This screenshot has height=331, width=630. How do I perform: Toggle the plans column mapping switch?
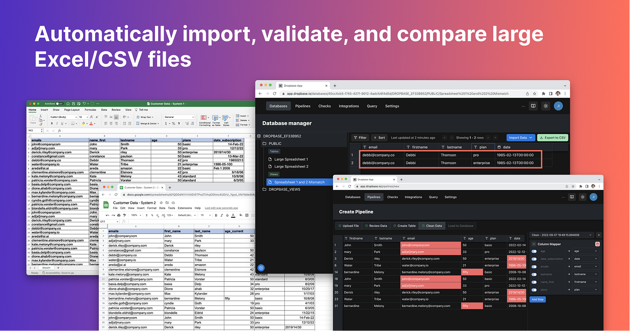tap(534, 289)
